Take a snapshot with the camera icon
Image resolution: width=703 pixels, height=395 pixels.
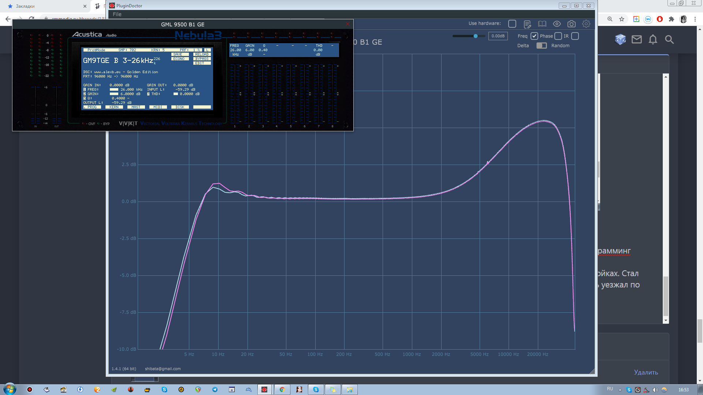[x=571, y=24]
